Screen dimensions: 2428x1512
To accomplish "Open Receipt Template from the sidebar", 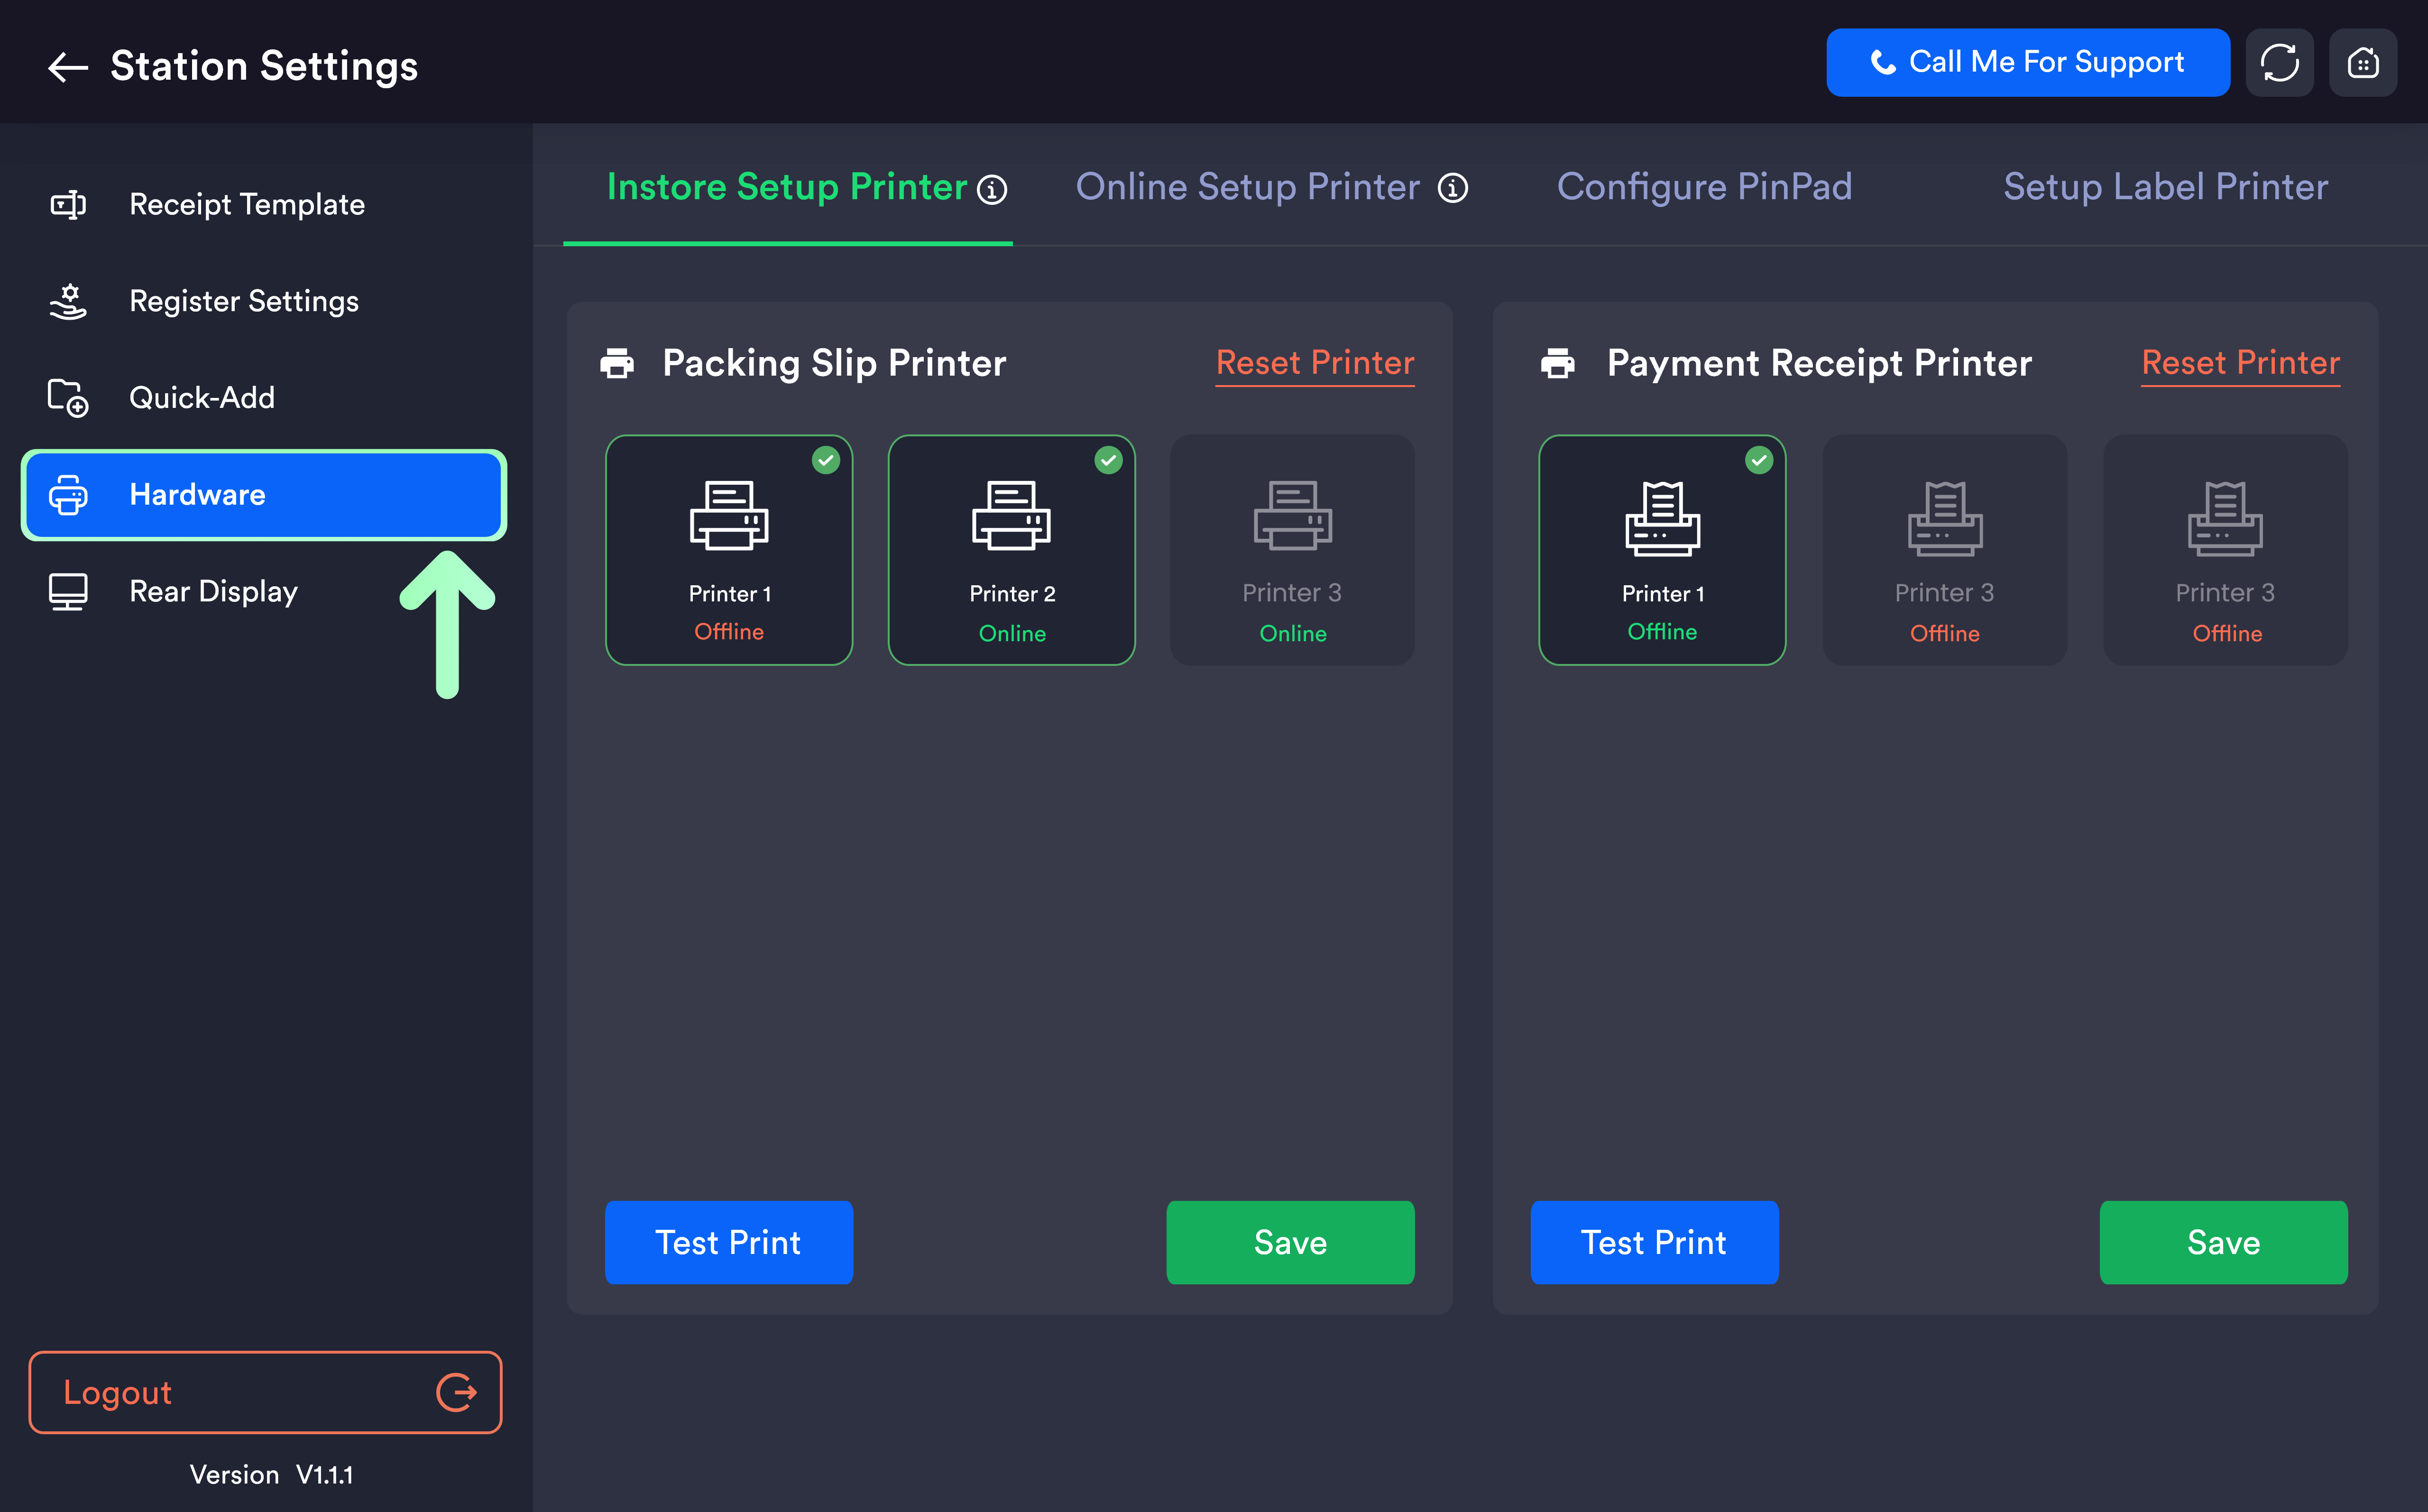I will click(x=246, y=205).
